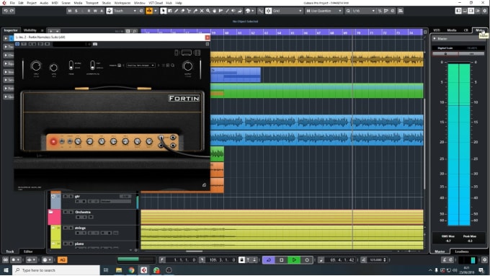
Task: Toggle the red power button on amp
Action: 53,142
